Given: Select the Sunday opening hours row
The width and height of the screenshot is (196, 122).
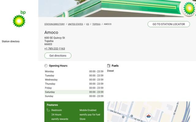Looking at the screenshot, I should click(74, 96).
